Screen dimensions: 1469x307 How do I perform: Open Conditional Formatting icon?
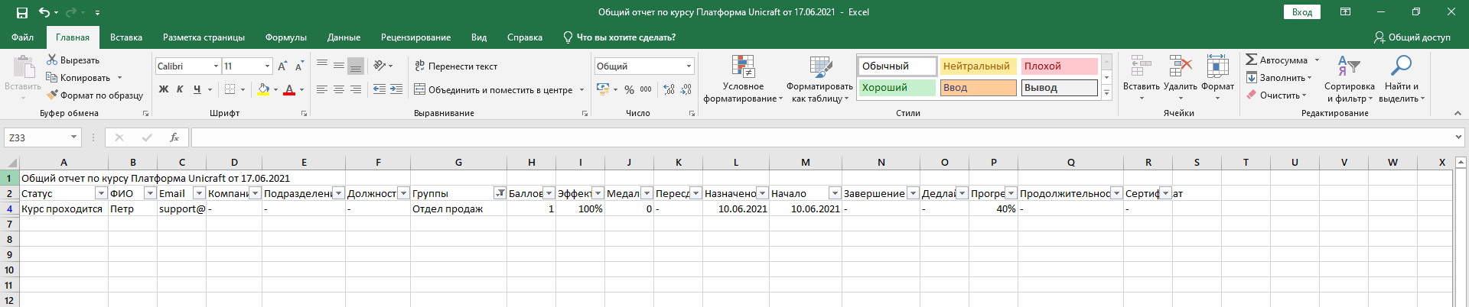click(743, 67)
